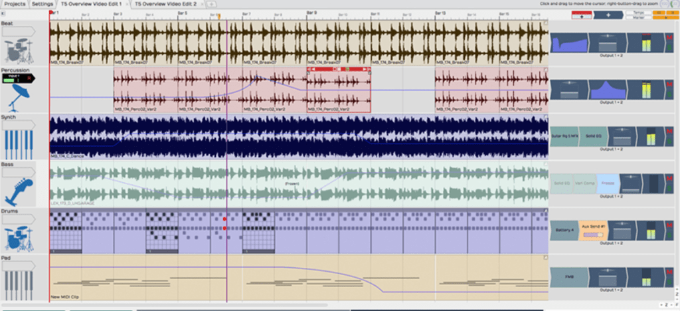Click the Percussion track cymbal icon

18,97
